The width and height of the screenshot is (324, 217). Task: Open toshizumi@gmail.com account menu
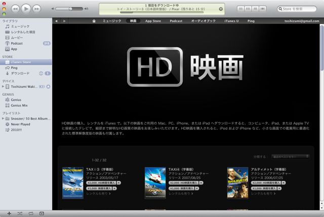[x=302, y=21]
